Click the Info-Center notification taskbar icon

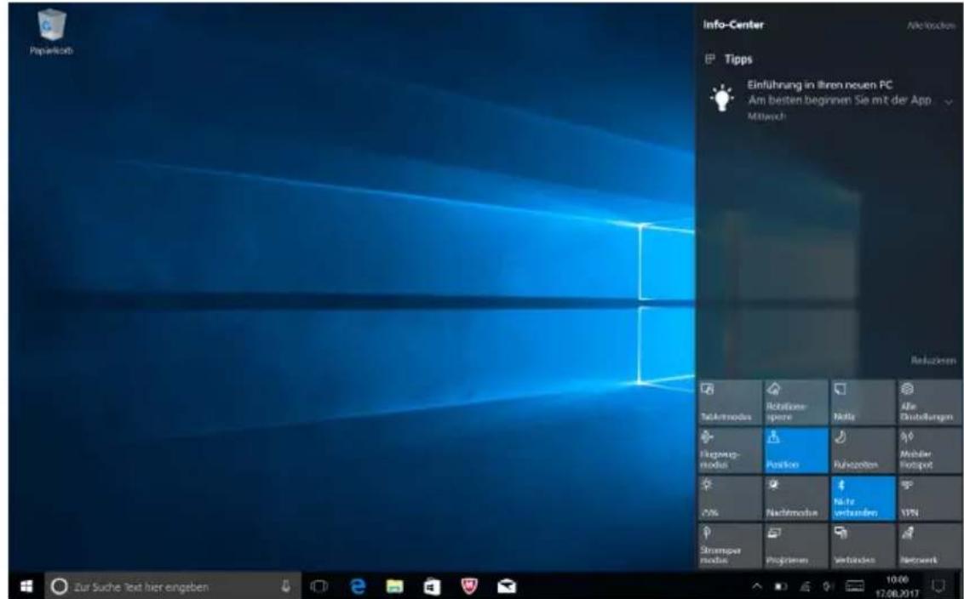(938, 587)
